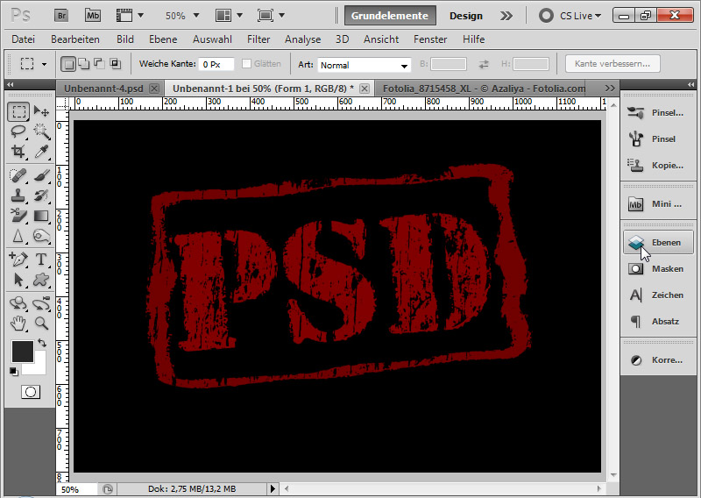Open the Datei menu
The height and width of the screenshot is (498, 701).
tap(24, 39)
